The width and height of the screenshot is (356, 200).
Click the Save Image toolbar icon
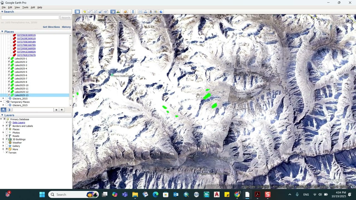click(x=151, y=12)
